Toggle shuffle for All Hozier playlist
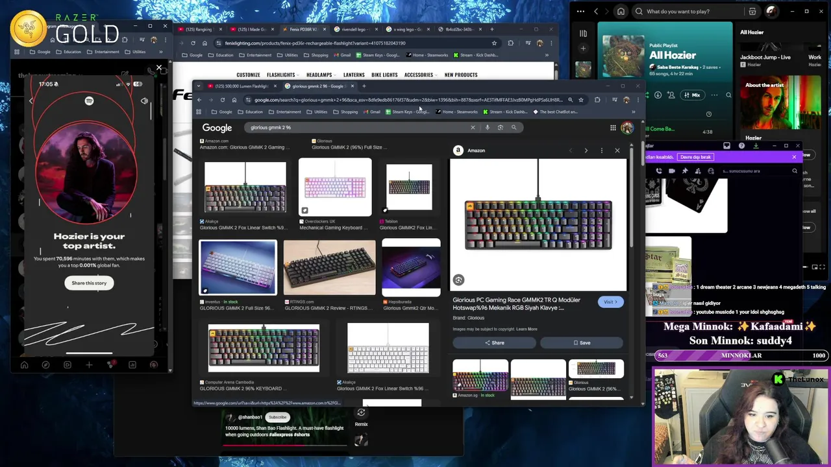This screenshot has width=831, height=467. pos(647,95)
